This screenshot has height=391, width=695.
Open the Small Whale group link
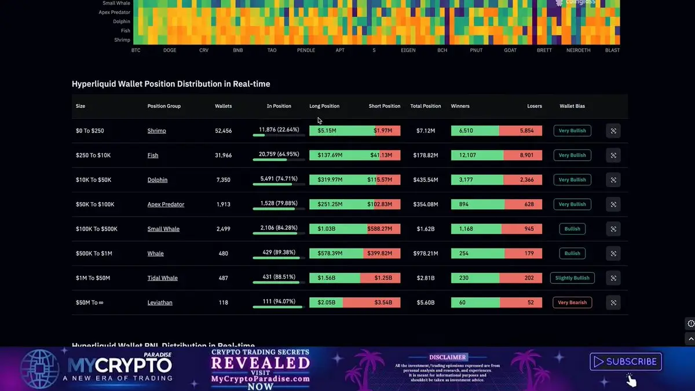point(163,229)
